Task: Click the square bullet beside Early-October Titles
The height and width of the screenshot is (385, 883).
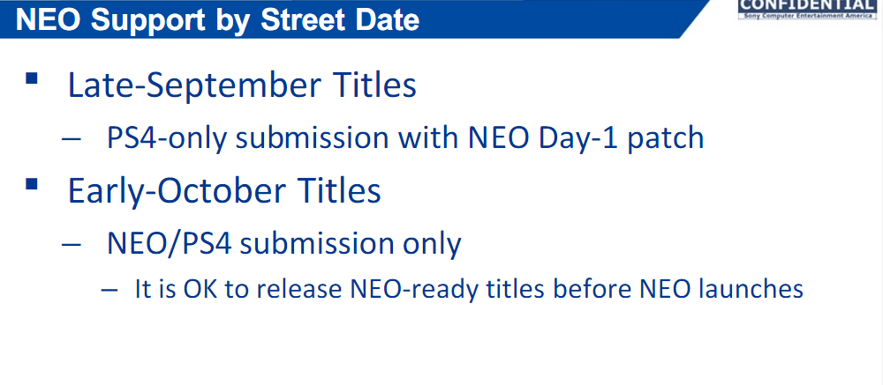Action: (x=32, y=184)
